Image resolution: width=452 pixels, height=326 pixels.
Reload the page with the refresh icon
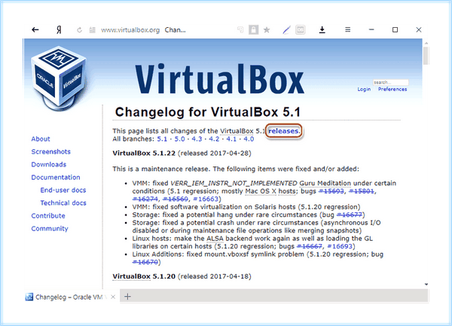coord(79,29)
